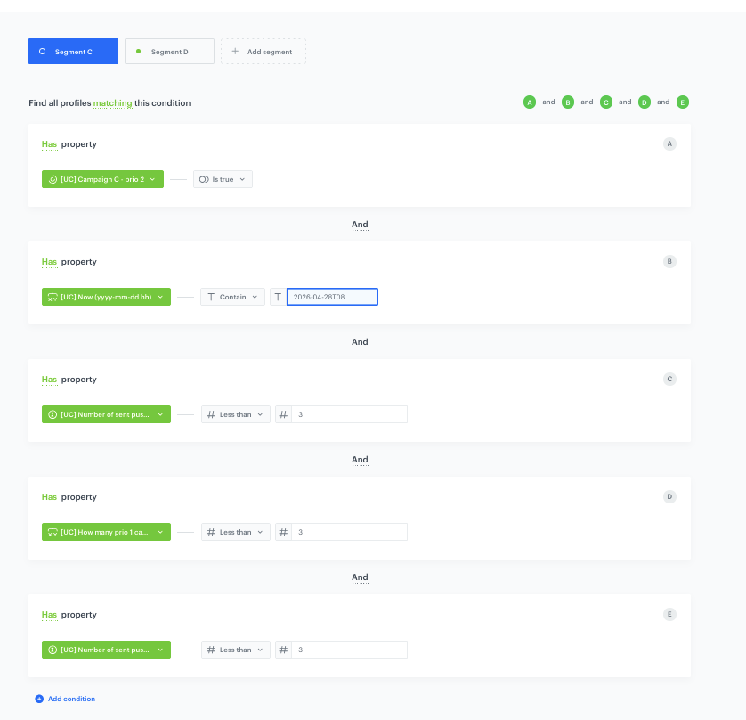The image size is (746, 720).
Task: Open the 'Is true' operator dropdown
Action: click(223, 179)
